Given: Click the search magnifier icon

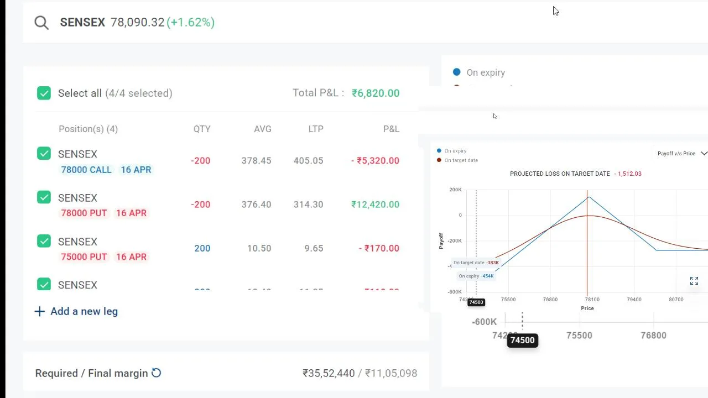Looking at the screenshot, I should coord(41,22).
